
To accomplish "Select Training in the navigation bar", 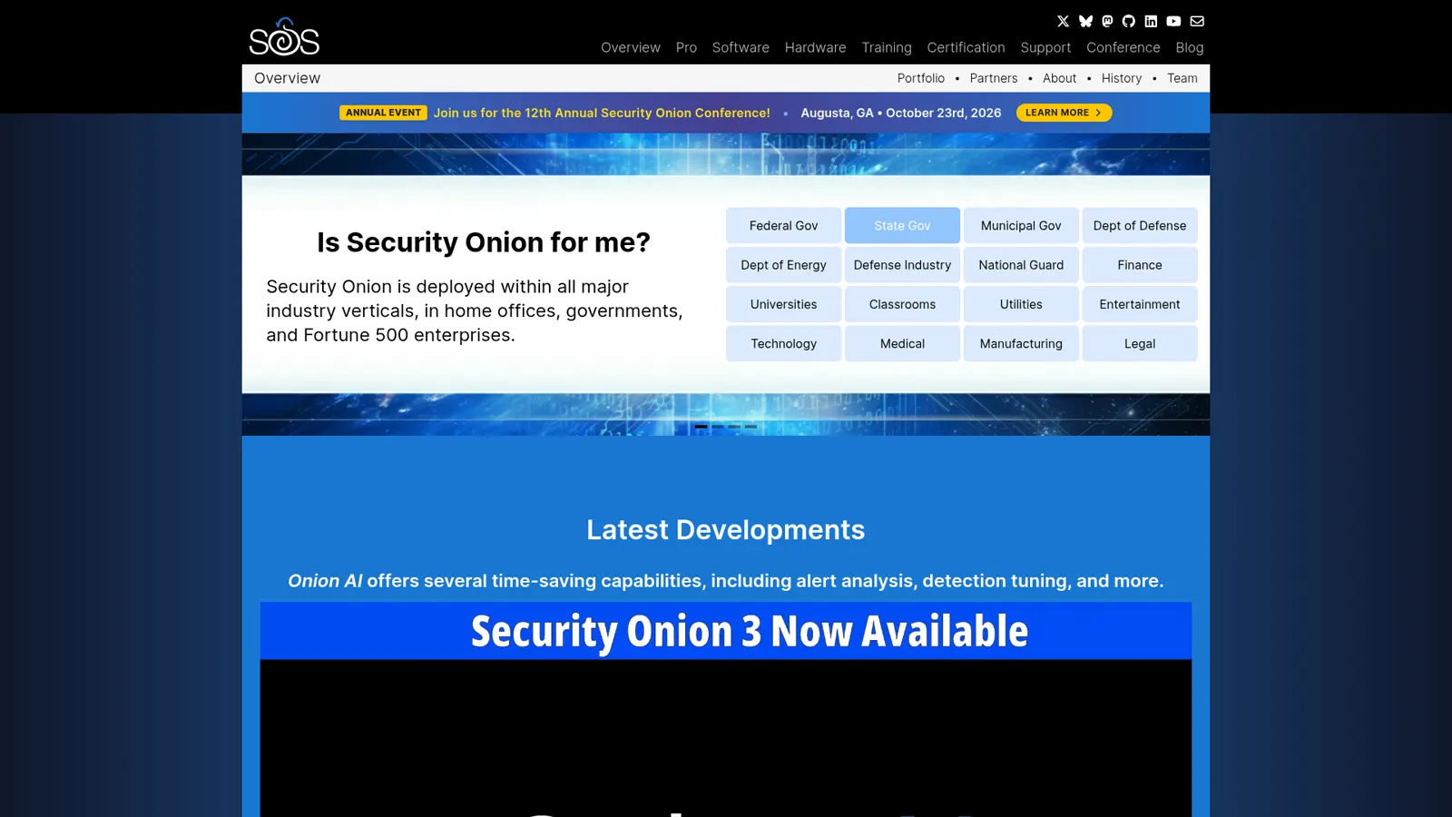I will 887,47.
